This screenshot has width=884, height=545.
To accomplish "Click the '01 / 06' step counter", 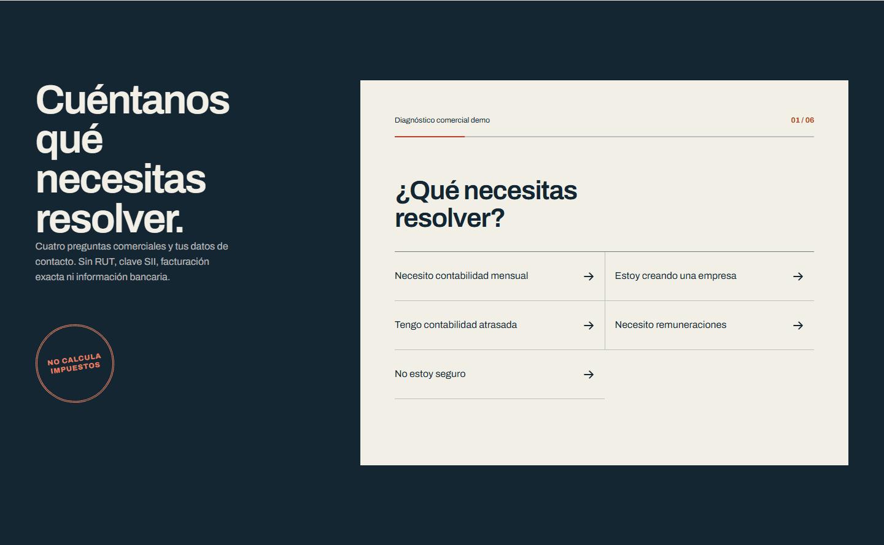I will tap(802, 120).
